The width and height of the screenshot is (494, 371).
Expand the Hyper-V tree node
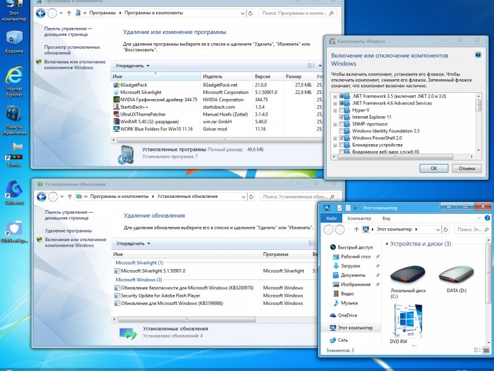(335, 111)
